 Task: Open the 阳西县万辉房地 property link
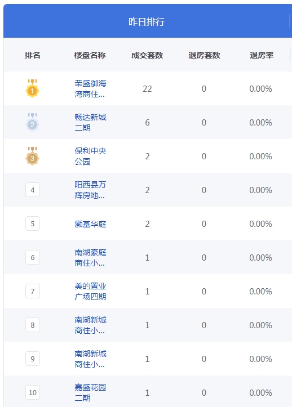[x=90, y=190]
